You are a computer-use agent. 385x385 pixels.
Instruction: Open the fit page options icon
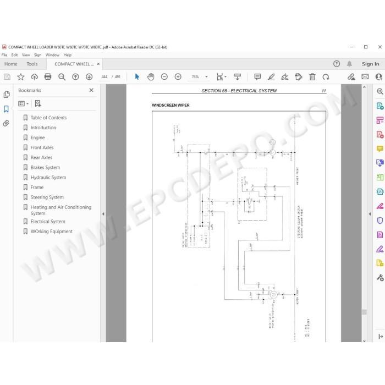point(221,77)
